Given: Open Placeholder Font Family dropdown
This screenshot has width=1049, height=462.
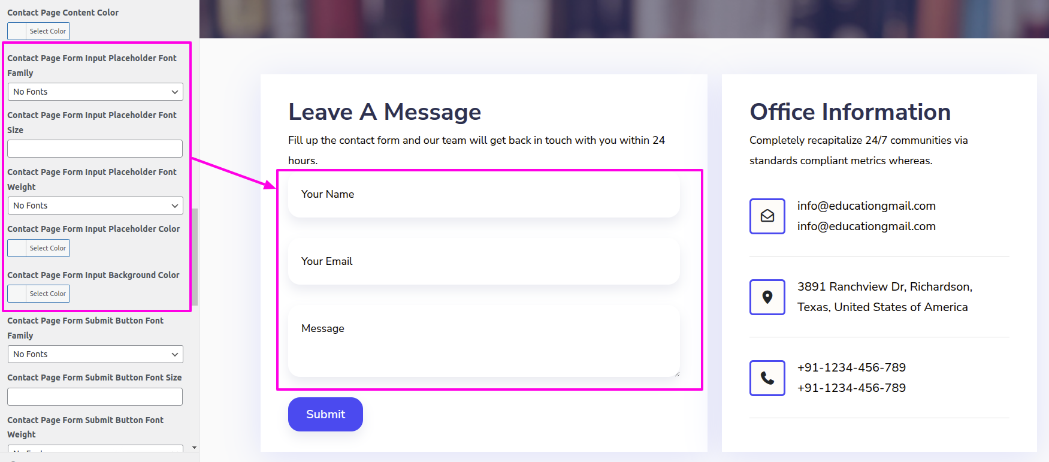Looking at the screenshot, I should 95,92.
